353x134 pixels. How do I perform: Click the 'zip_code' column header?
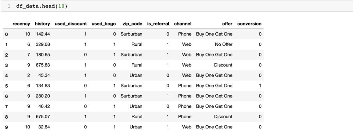click(132, 24)
